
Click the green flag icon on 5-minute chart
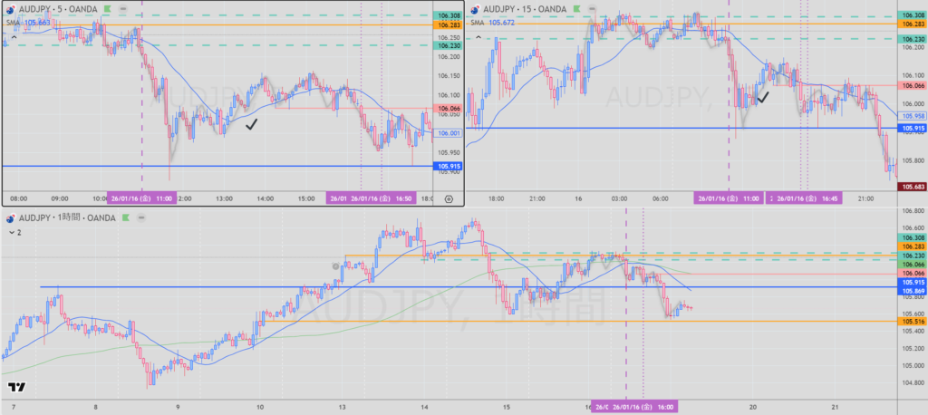[x=108, y=8]
